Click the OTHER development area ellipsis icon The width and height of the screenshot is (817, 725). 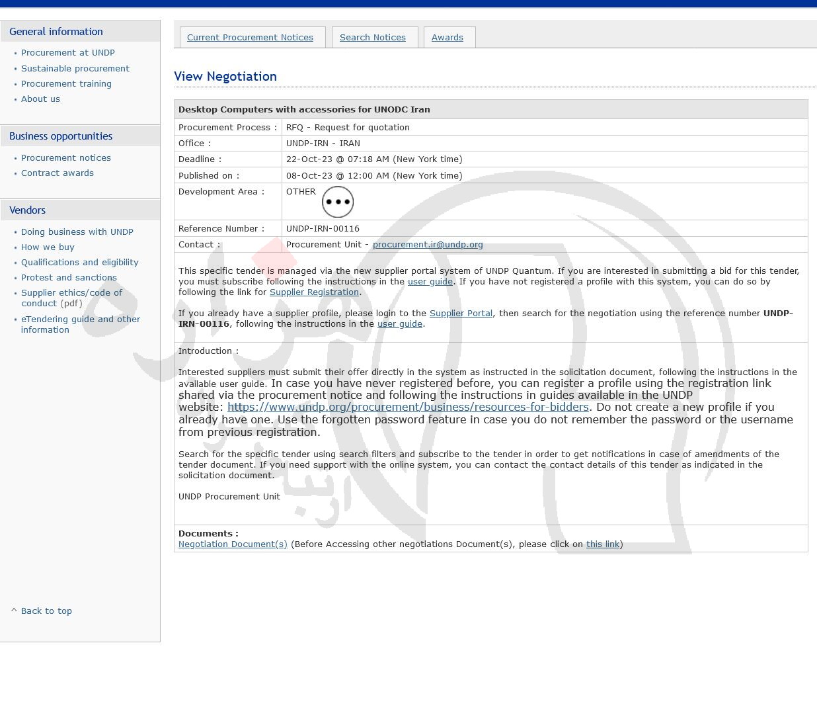pos(337,202)
